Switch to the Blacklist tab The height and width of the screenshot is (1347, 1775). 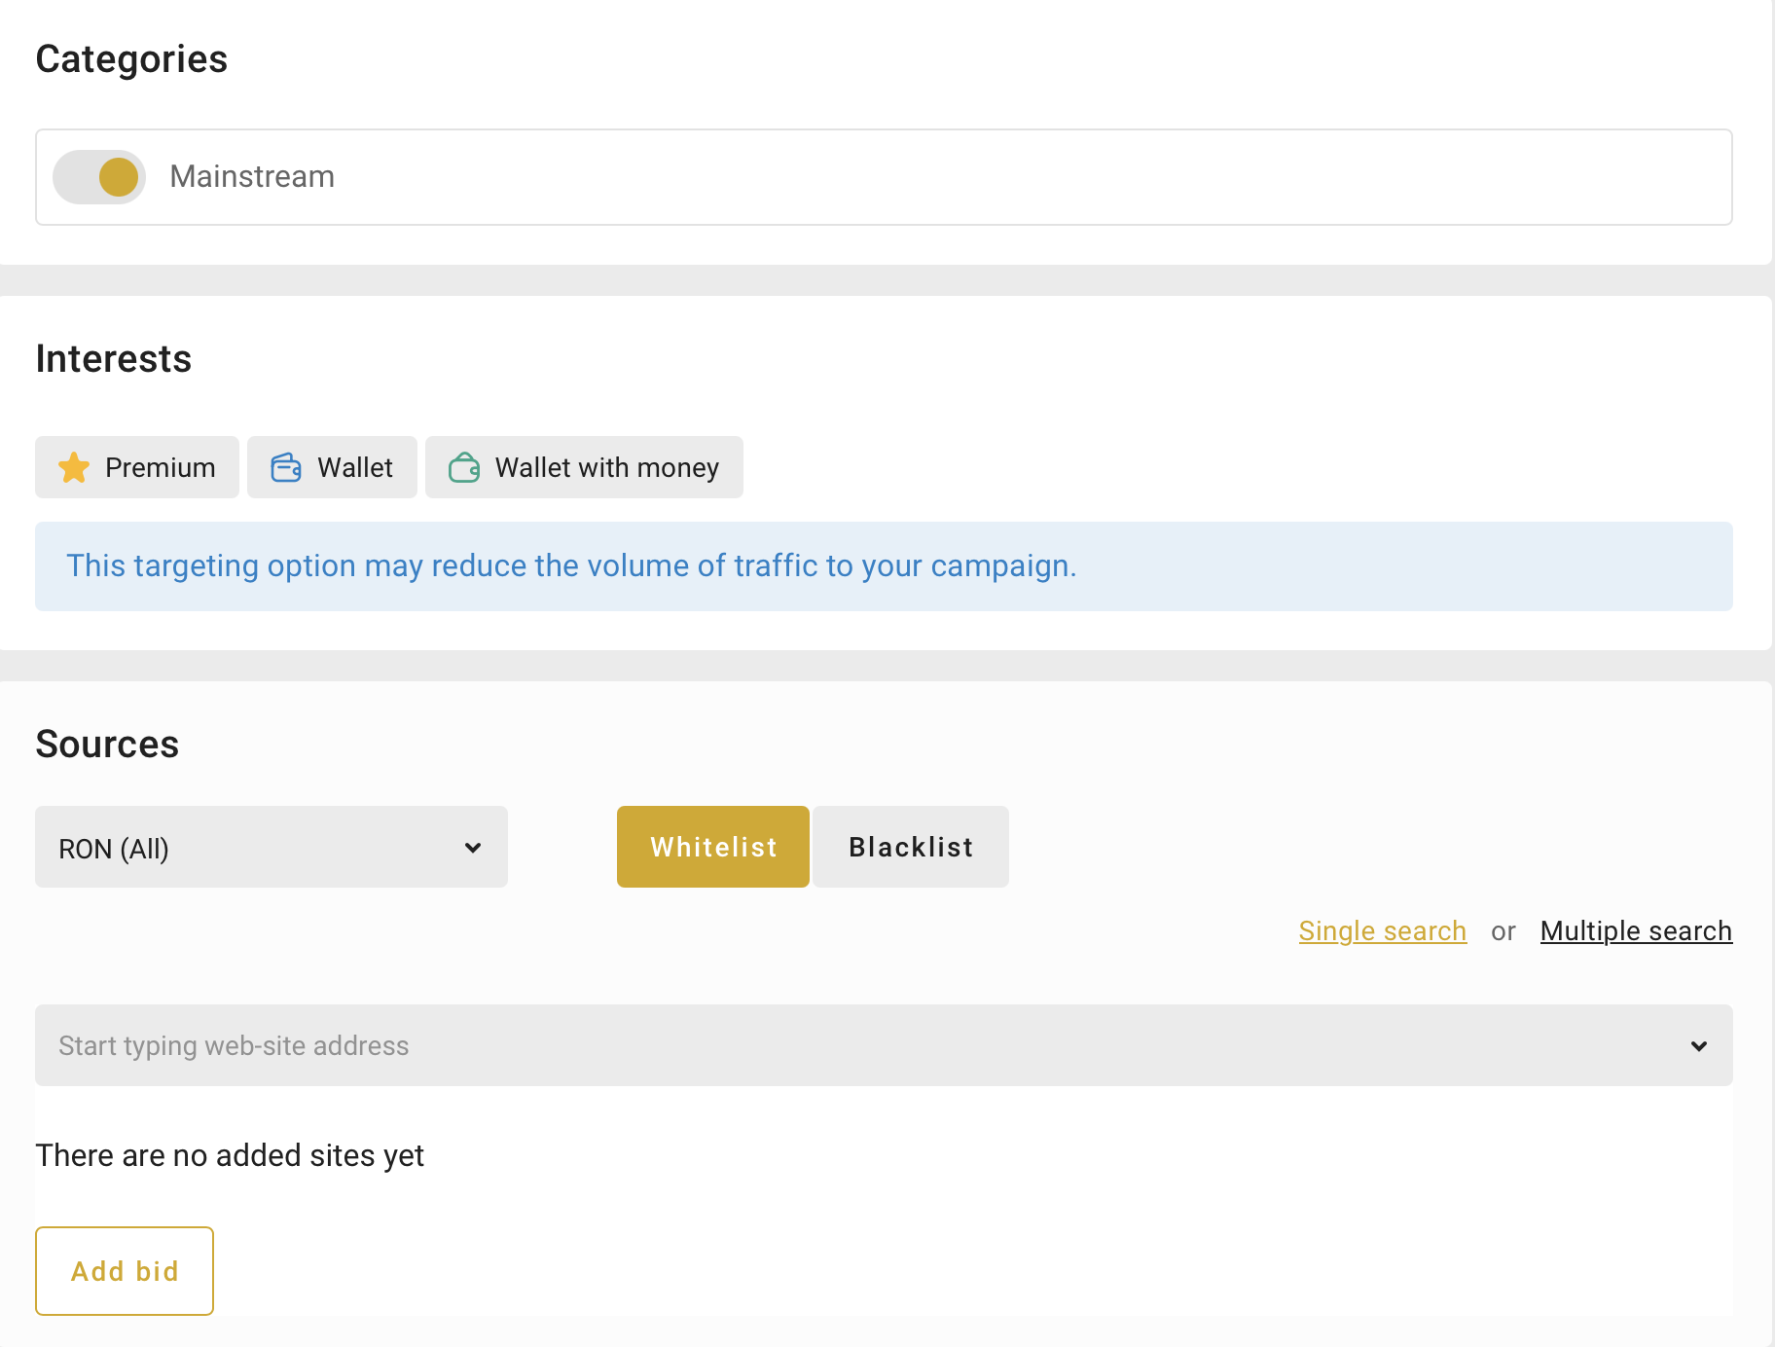911,847
